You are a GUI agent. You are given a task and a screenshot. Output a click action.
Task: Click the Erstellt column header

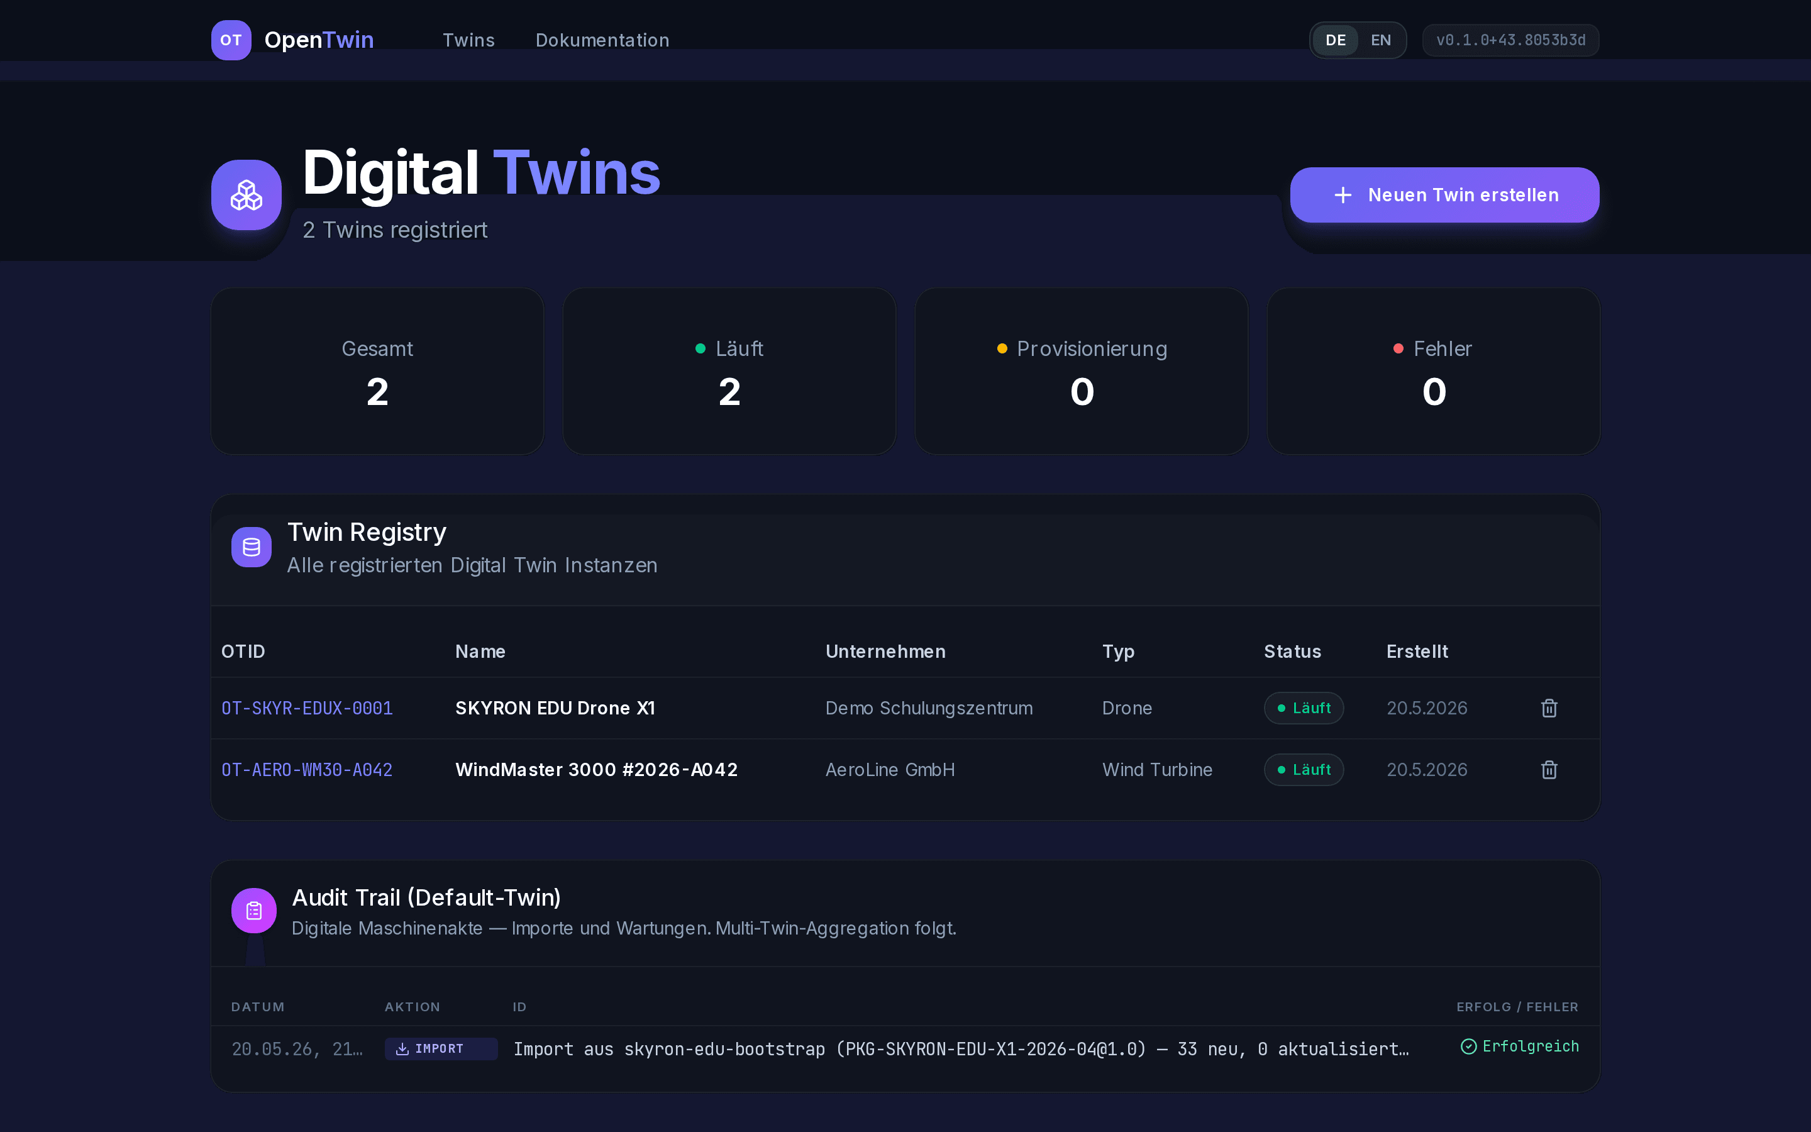(1417, 652)
